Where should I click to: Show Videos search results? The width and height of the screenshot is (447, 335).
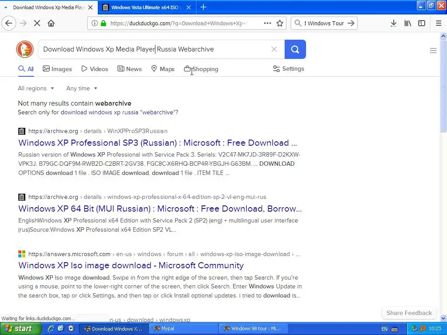point(95,69)
